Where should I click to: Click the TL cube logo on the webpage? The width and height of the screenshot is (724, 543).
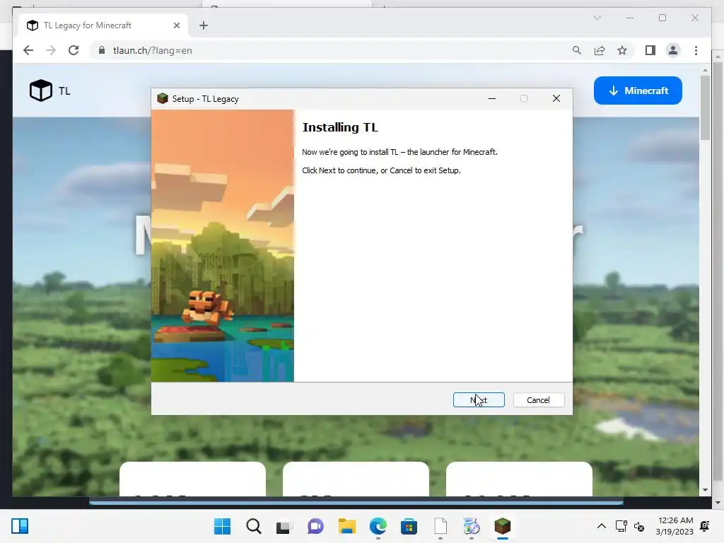pos(40,90)
